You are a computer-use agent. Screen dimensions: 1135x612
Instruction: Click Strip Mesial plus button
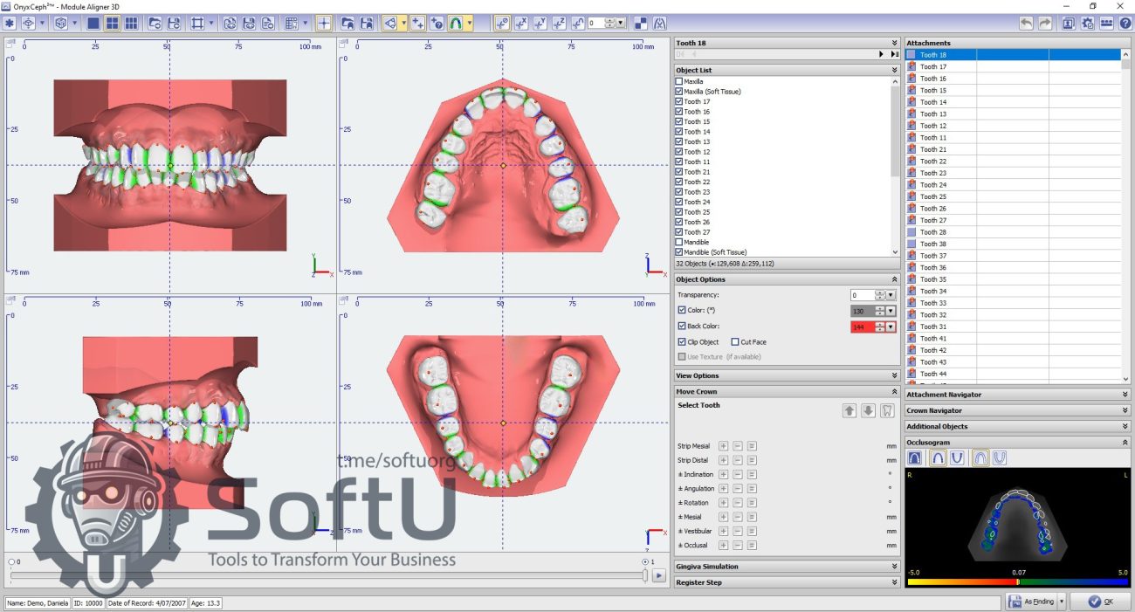(723, 446)
